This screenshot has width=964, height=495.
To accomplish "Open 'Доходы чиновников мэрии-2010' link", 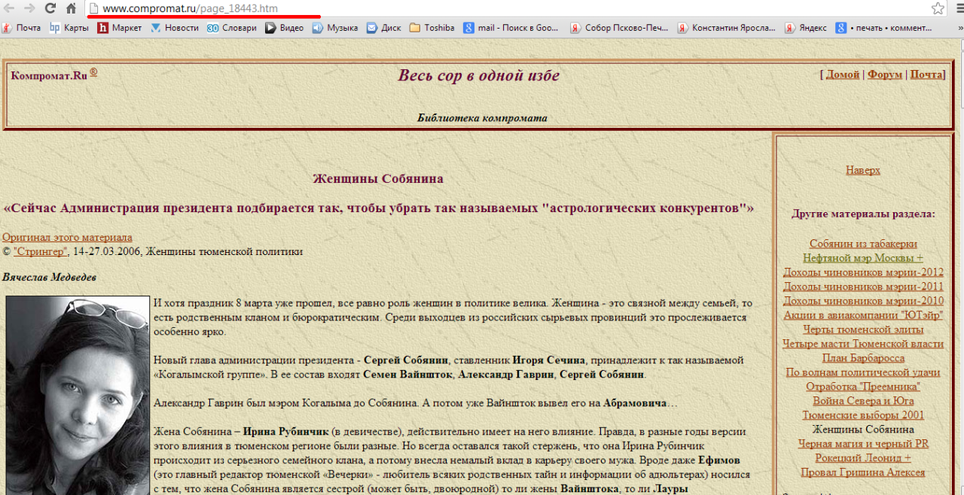I will tap(863, 301).
